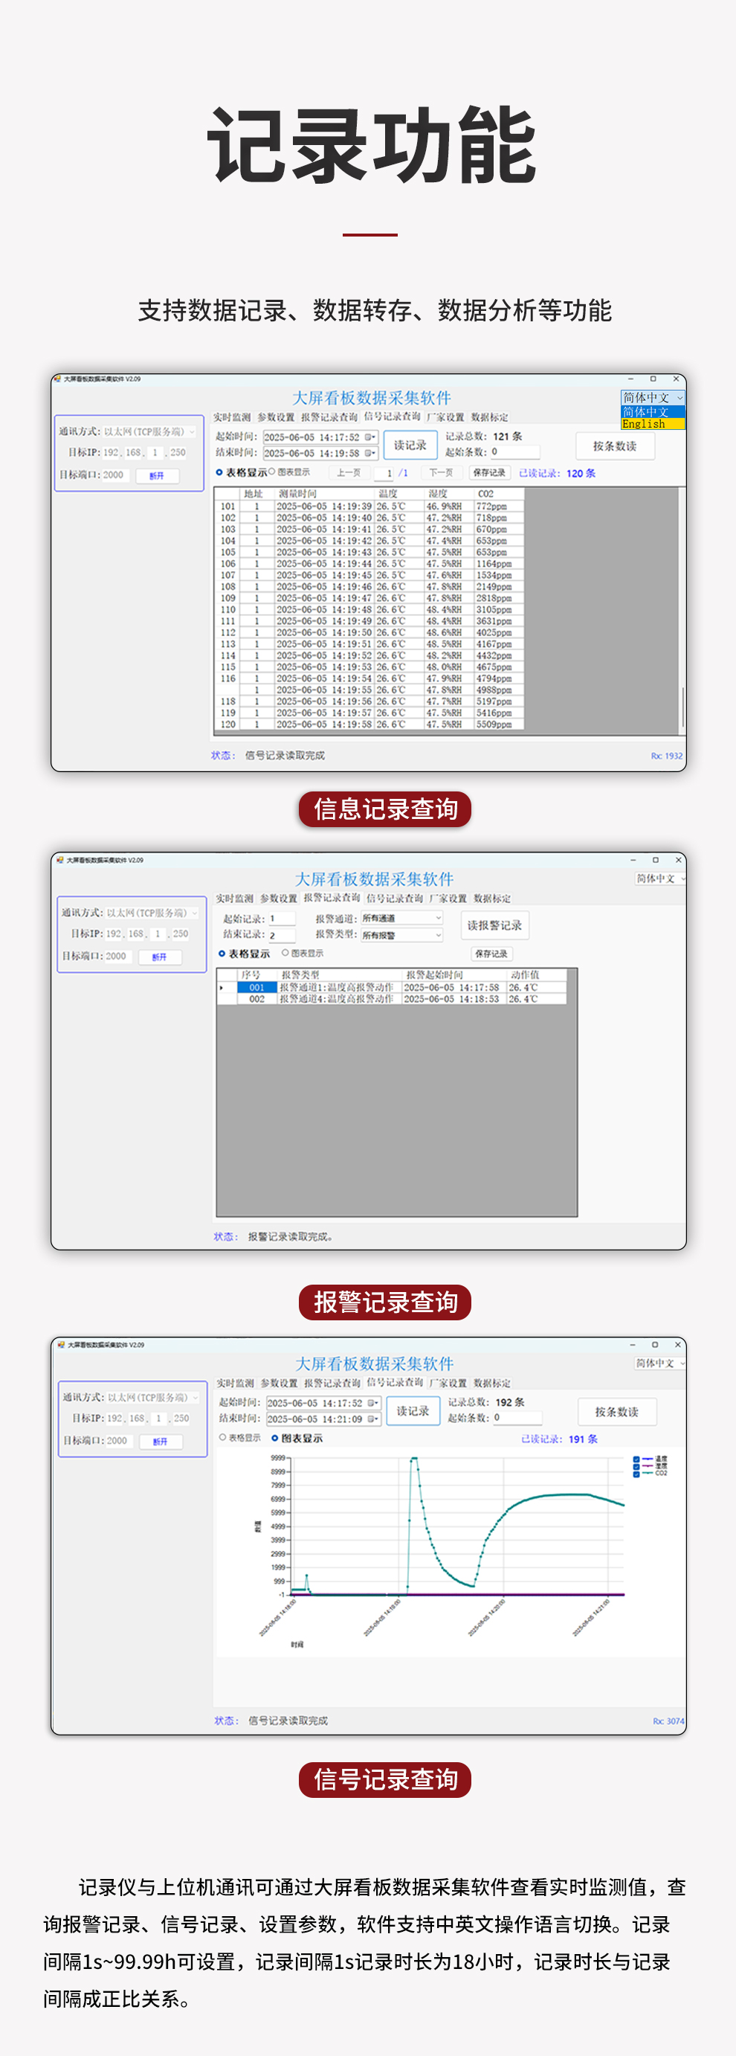Screen dimensions: 736x2056
Task: Select 表格显示 radio in bottom chart window
Action: pos(223,1437)
